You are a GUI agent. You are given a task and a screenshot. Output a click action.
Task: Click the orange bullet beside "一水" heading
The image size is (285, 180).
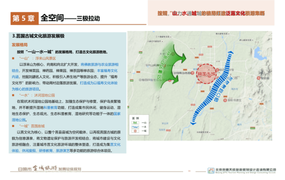tap(13, 95)
